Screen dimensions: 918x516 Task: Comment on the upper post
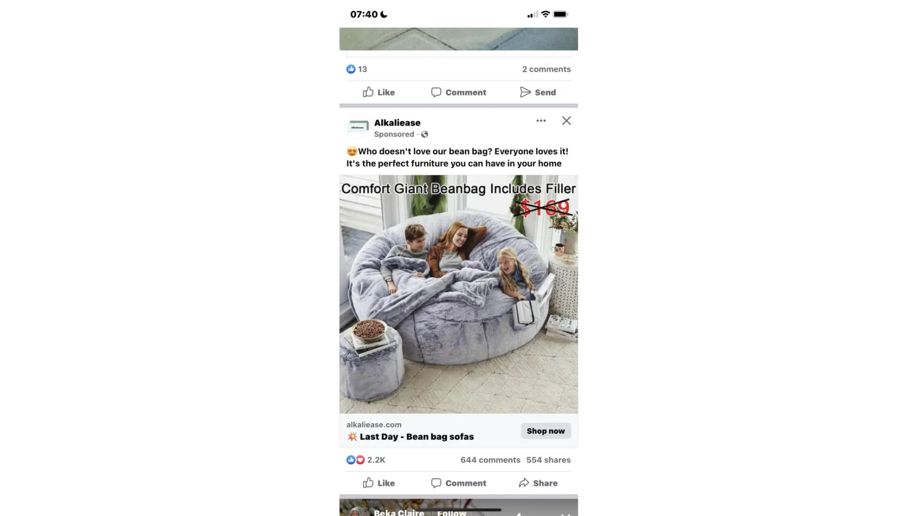pyautogui.click(x=458, y=92)
